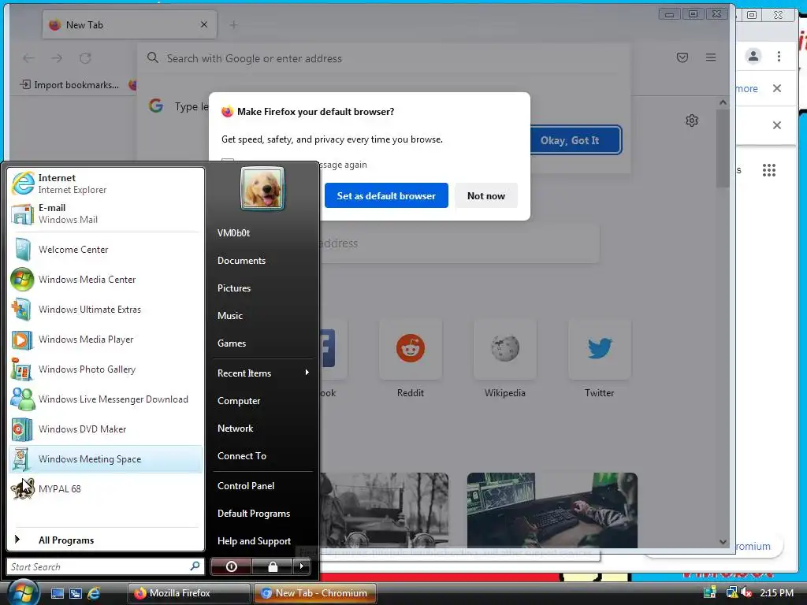The image size is (807, 605).
Task: Select the New Tab tab in Firefox
Action: (x=129, y=24)
